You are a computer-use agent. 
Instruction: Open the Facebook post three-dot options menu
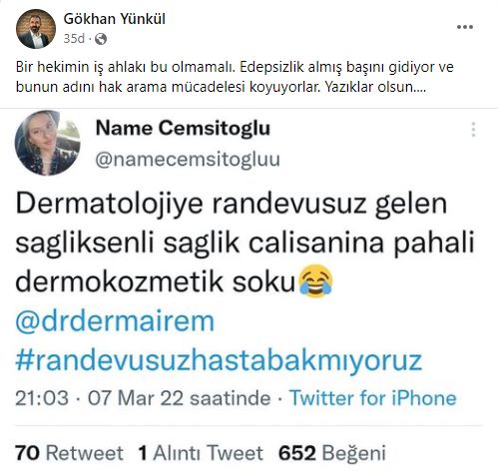pos(465,27)
